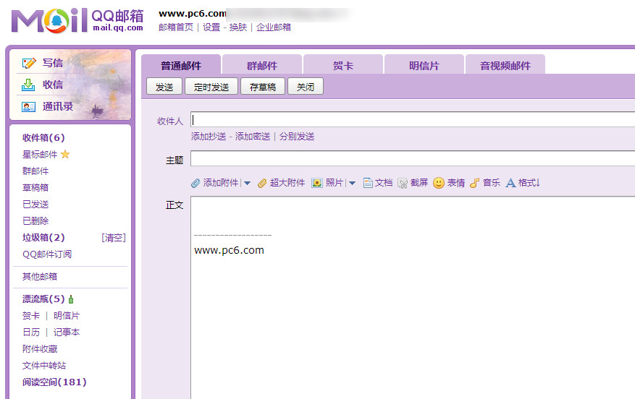Click the 存草稿 save draft button
The image size is (635, 399).
262,87
